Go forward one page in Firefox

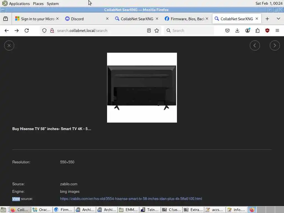pyautogui.click(x=17, y=31)
